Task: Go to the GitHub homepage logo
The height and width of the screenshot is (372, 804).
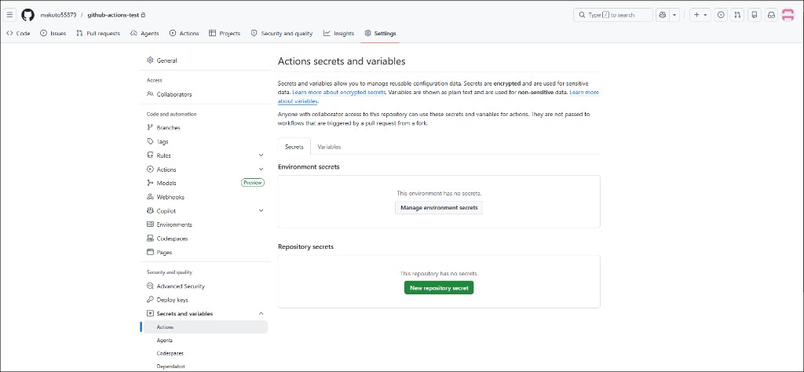Action: pos(27,15)
